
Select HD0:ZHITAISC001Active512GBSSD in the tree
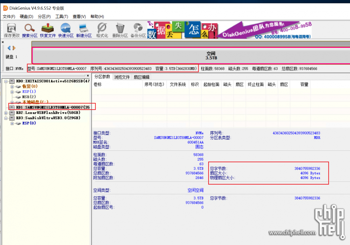click(x=53, y=81)
